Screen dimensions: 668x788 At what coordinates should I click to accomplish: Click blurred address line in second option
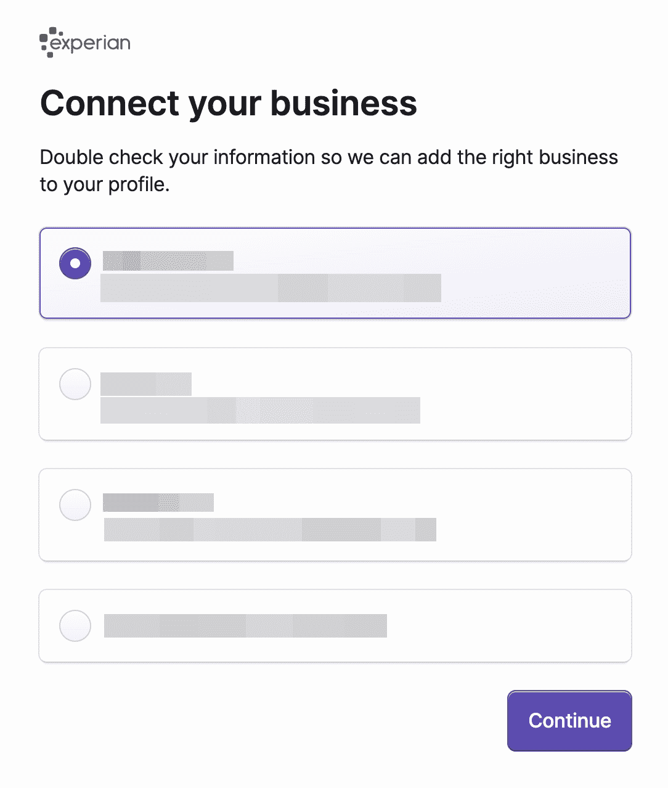point(260,410)
